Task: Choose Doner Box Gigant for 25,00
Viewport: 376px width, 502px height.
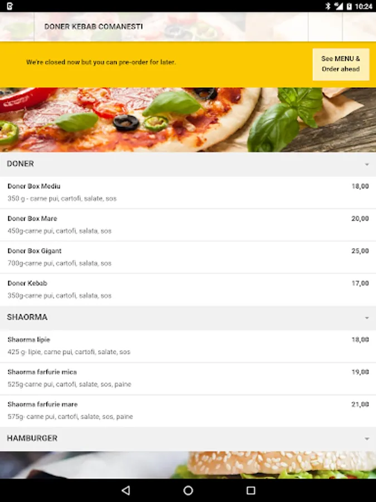Action: click(188, 257)
